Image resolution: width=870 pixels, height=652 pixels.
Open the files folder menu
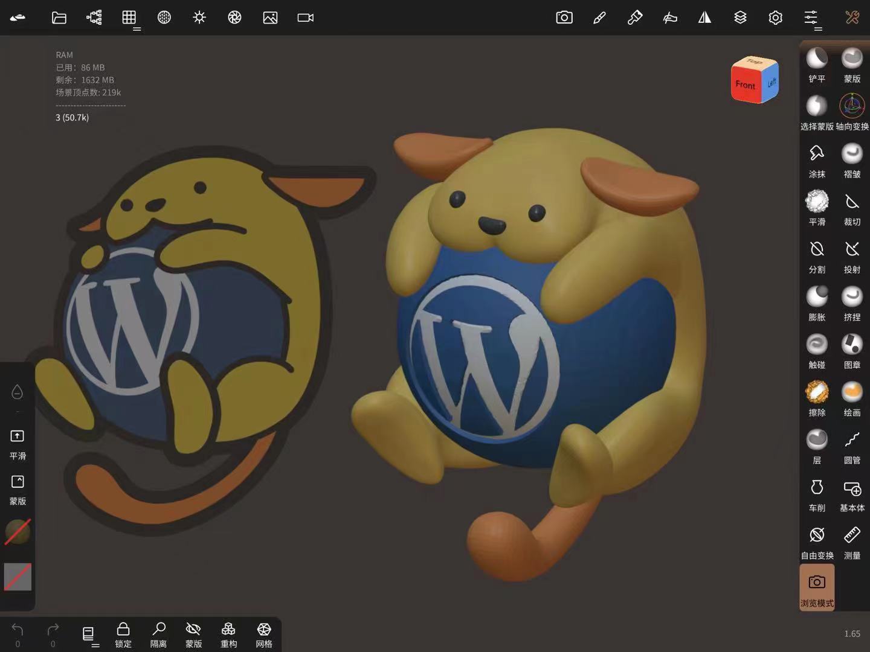(59, 18)
